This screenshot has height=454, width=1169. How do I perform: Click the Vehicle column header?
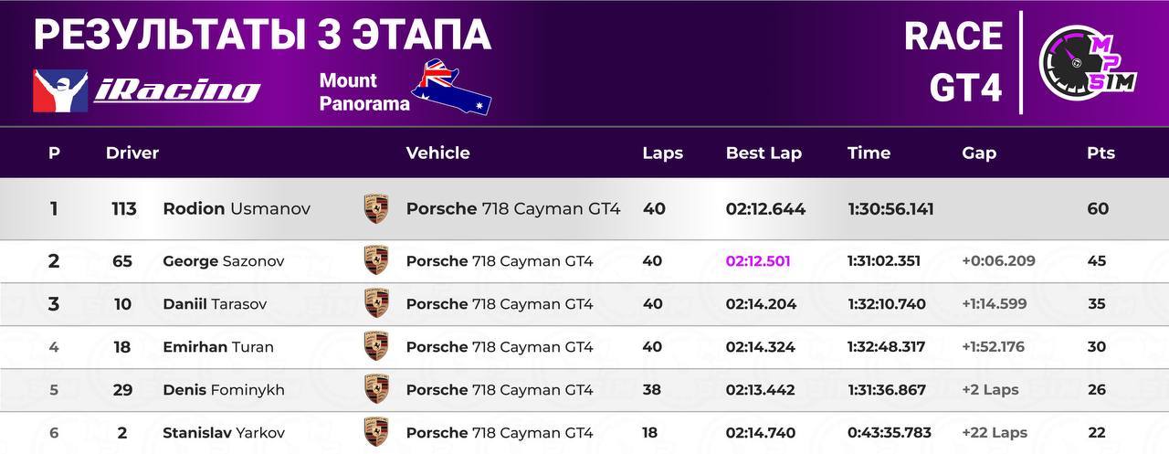(437, 153)
